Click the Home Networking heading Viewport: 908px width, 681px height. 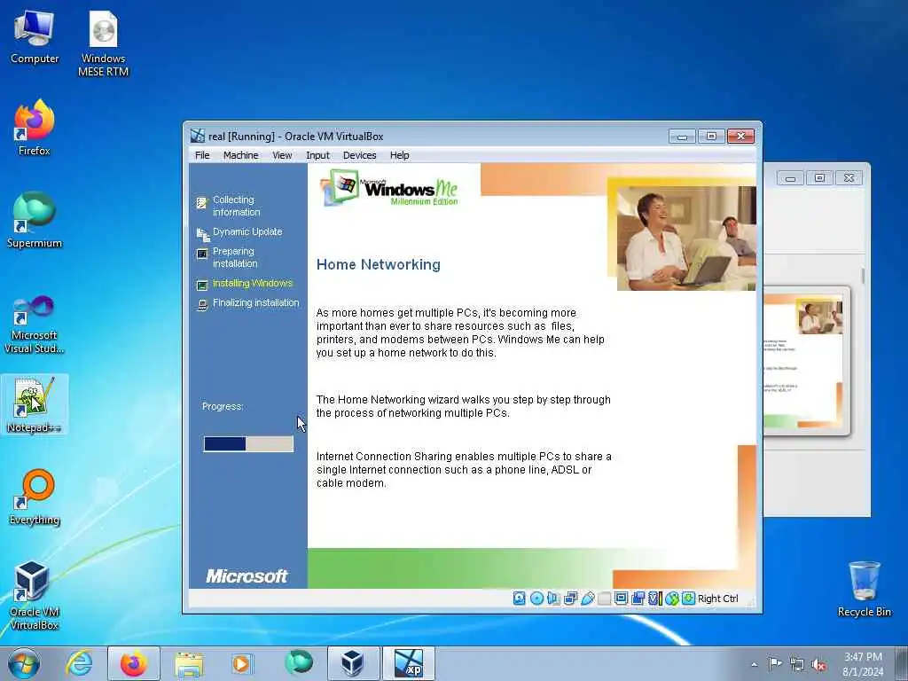[378, 264]
